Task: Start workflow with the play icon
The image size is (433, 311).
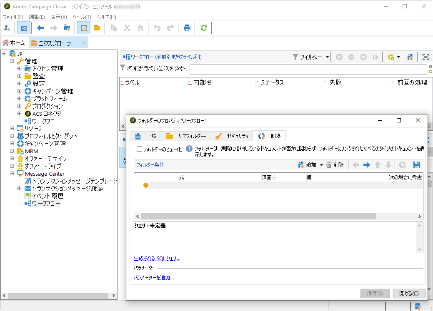Action: pos(339,57)
